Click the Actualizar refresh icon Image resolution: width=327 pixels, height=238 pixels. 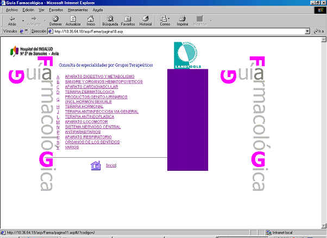pos(73,19)
